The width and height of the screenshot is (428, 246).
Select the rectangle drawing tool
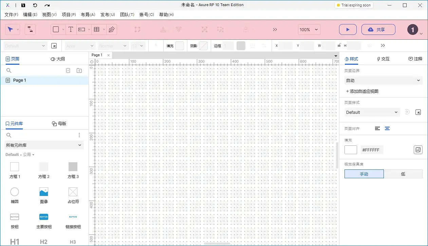[56, 29]
